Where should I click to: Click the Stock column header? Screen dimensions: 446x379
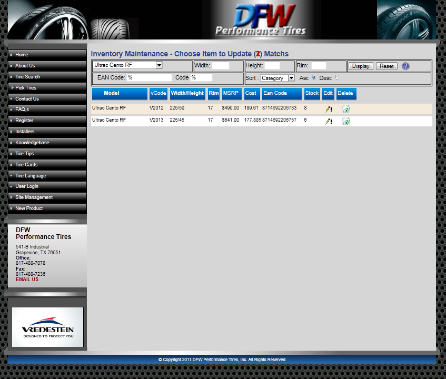tap(312, 94)
